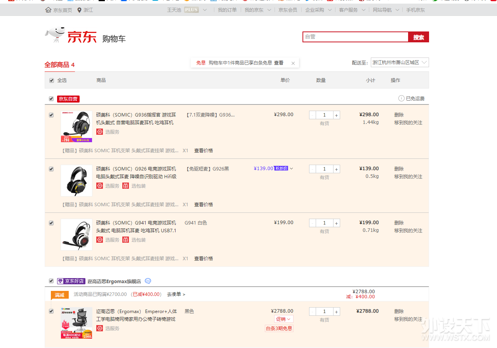Open the SOMIC G936 headset thumbnail

coord(76,127)
